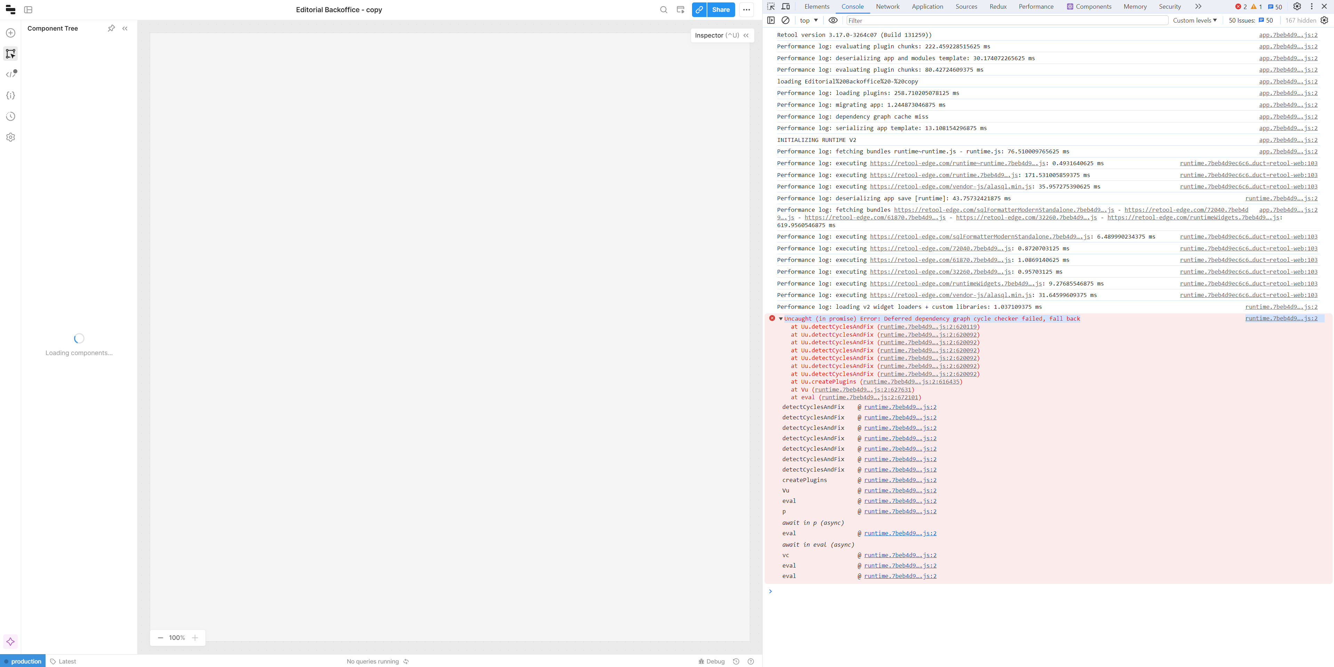Select the Component Tree sidebar icon
Viewport: 1334px width, 667px height.
point(10,53)
